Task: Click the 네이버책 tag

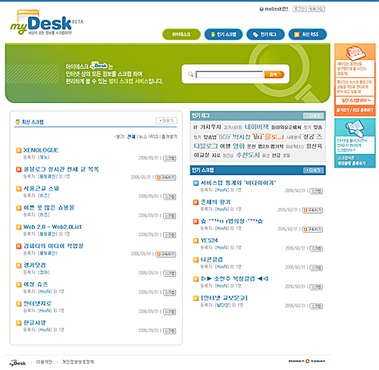Action: (256, 127)
